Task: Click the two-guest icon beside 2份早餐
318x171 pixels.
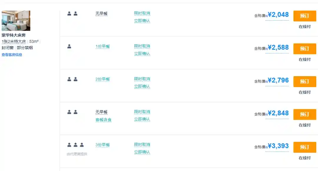Action: [x=72, y=79]
